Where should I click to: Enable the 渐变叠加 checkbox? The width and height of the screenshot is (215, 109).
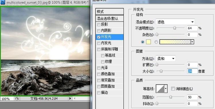point(99,80)
